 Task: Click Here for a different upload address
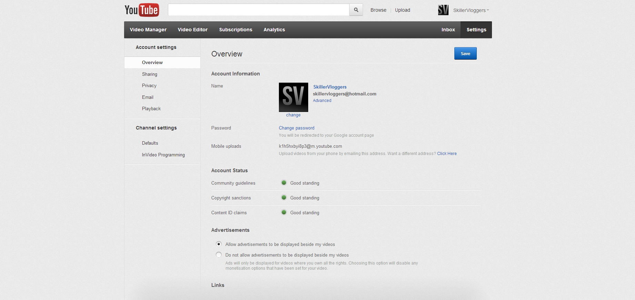click(447, 154)
